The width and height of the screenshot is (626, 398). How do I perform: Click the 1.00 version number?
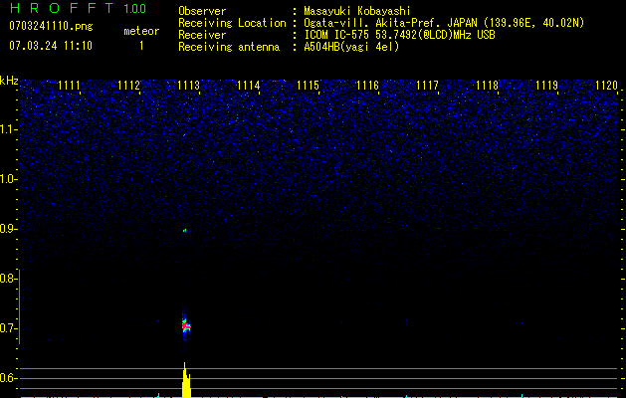pyautogui.click(x=134, y=9)
